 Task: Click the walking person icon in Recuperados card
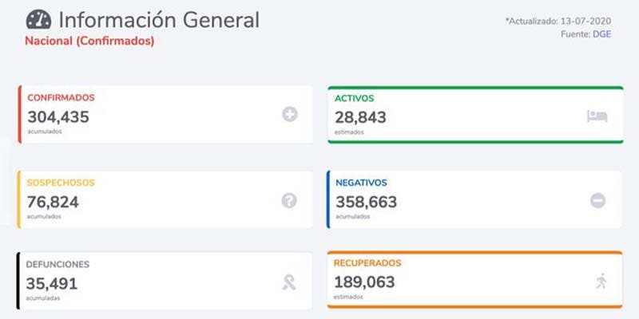click(x=601, y=281)
